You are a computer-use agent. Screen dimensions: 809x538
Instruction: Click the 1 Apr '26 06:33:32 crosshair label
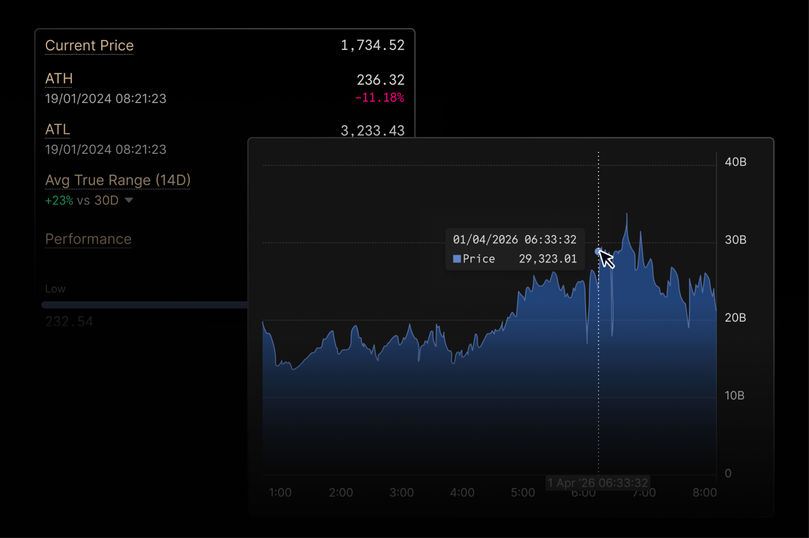click(x=598, y=483)
